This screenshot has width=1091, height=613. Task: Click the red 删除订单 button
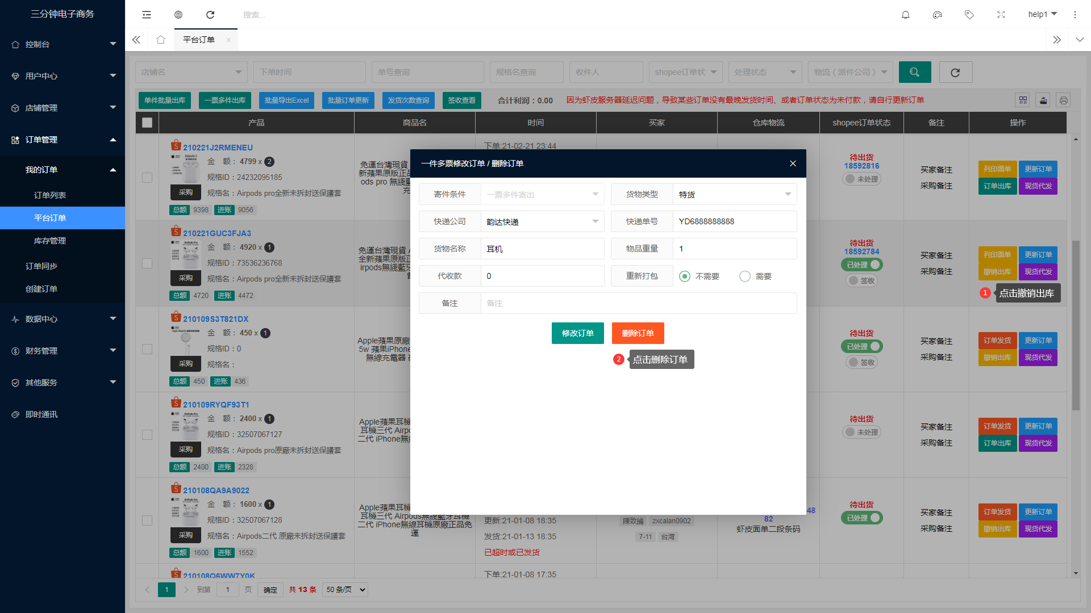[x=638, y=333]
